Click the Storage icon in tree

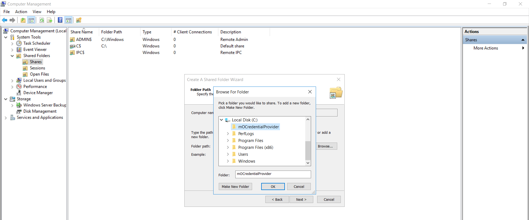[x=12, y=99]
